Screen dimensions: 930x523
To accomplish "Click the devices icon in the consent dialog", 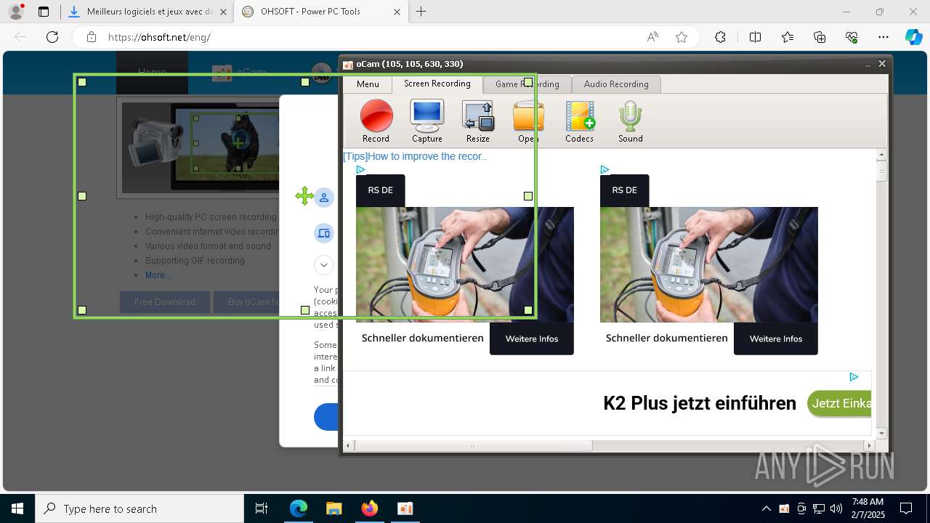I will coord(324,233).
